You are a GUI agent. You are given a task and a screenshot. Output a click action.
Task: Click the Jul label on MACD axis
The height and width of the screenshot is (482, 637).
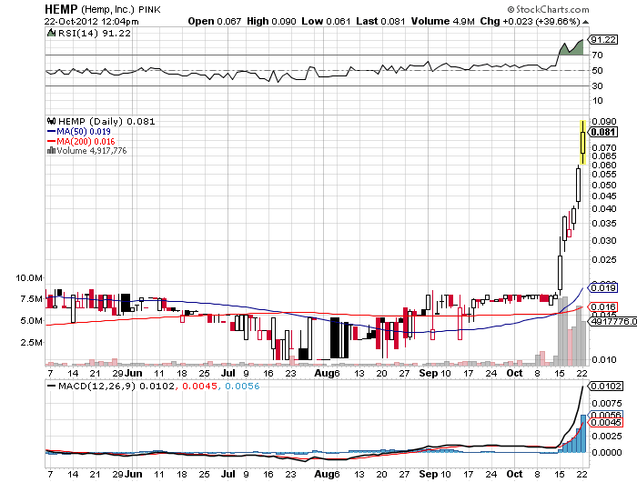(228, 474)
